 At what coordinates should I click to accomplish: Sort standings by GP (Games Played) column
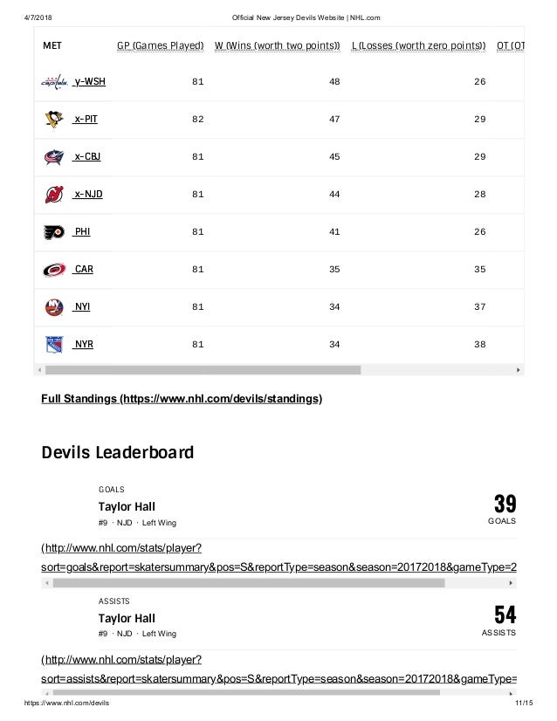click(x=160, y=45)
